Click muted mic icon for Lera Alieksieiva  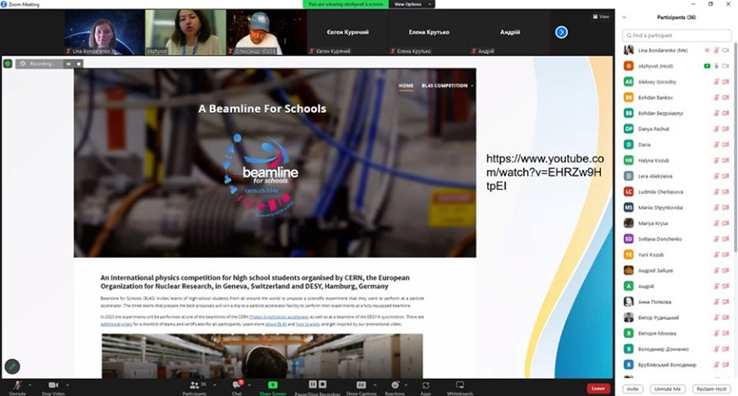tap(717, 176)
